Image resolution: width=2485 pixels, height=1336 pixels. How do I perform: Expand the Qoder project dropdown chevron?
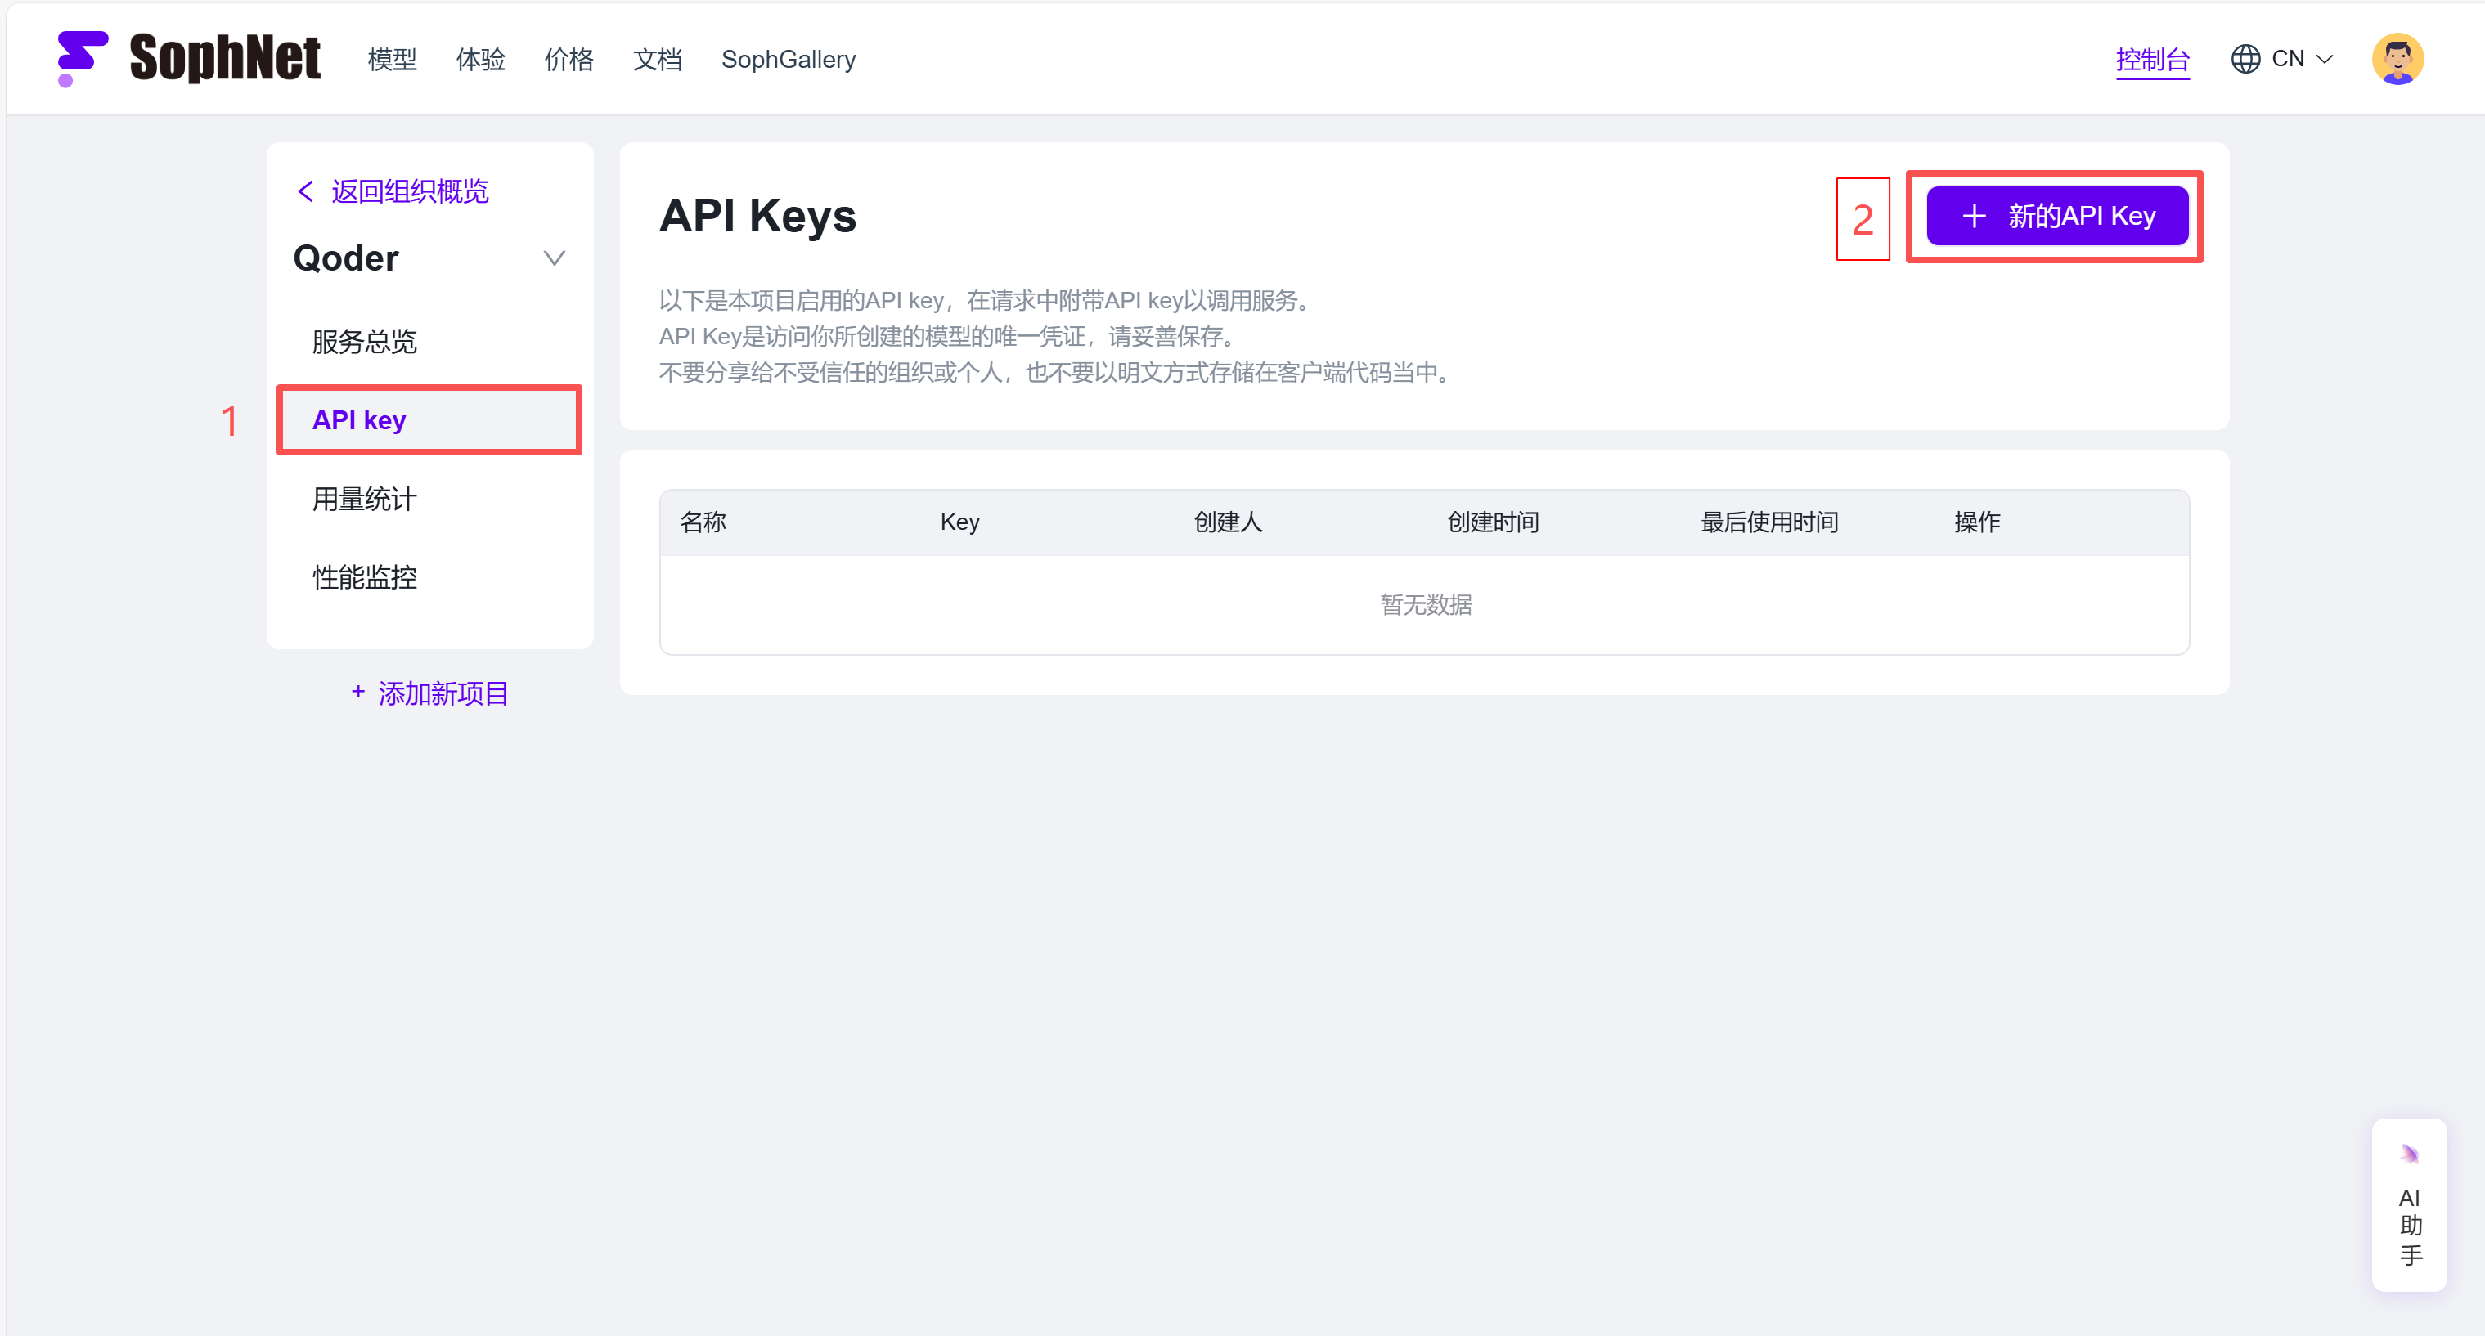(x=554, y=258)
